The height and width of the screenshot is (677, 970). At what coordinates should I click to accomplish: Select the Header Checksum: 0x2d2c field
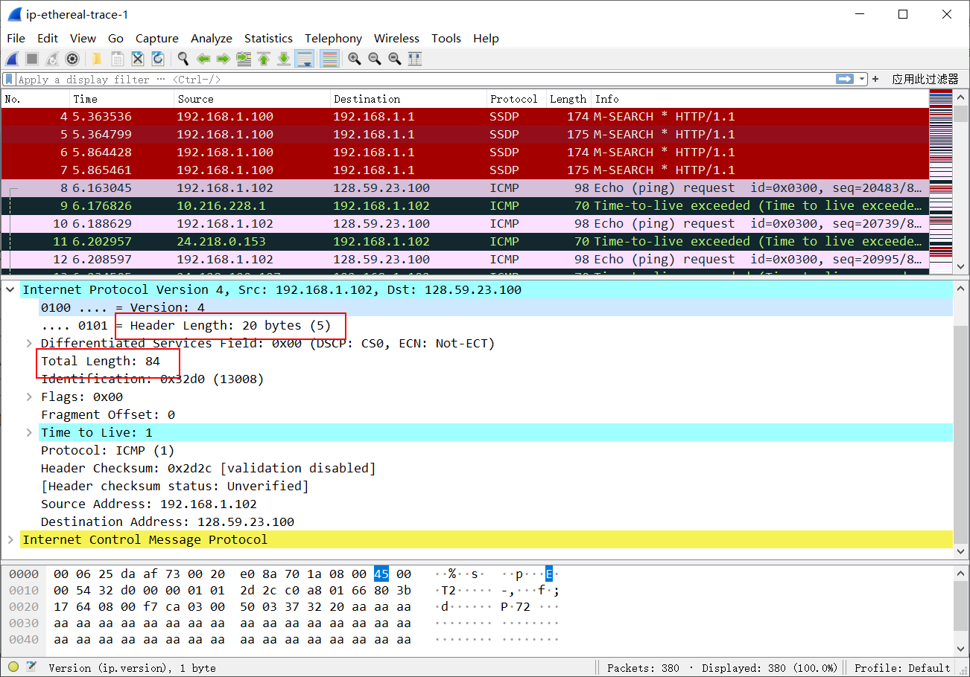[208, 468]
